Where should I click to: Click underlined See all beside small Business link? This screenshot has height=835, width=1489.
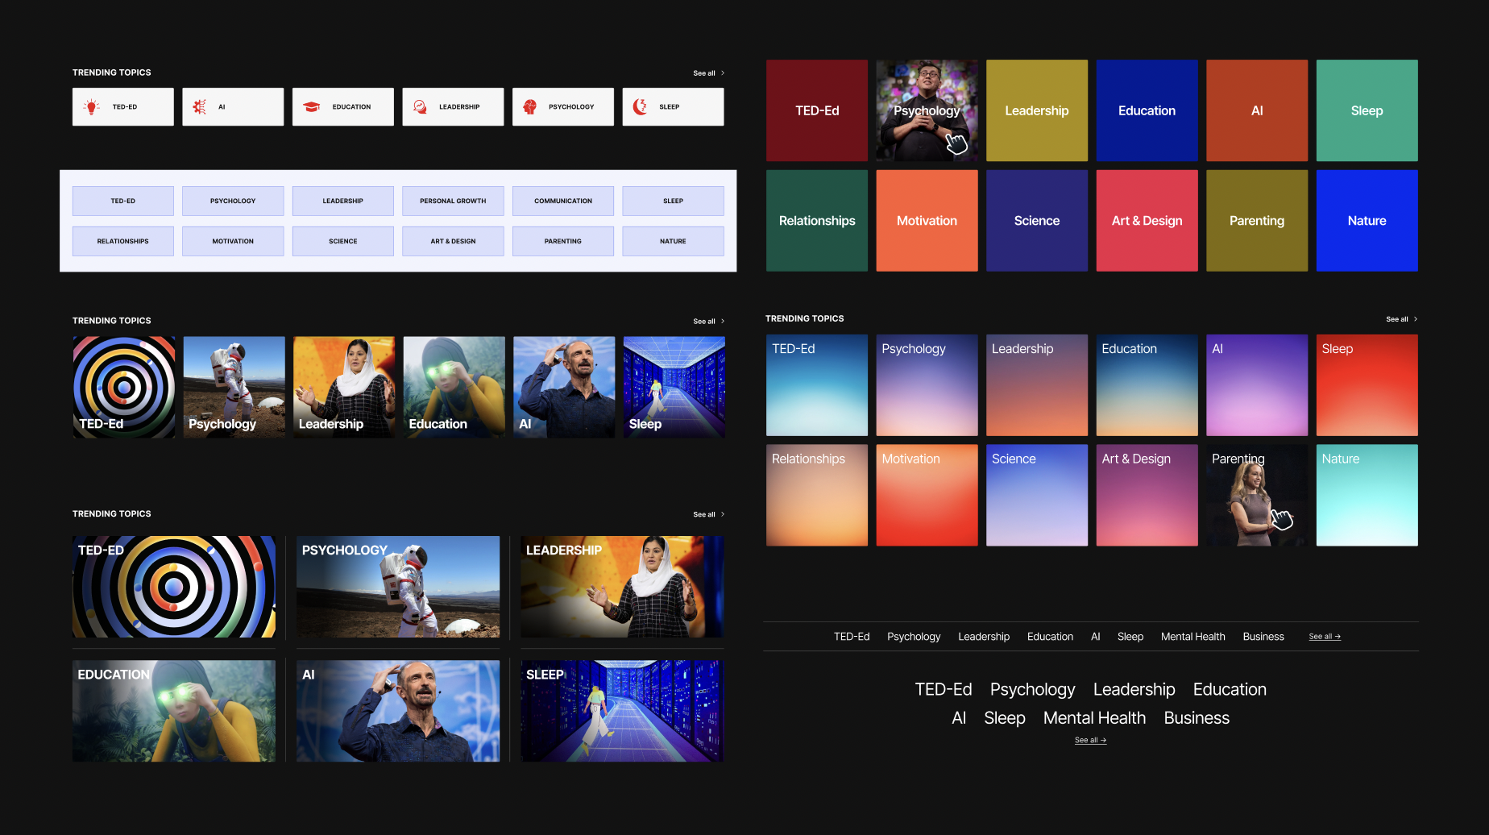pos(1325,637)
